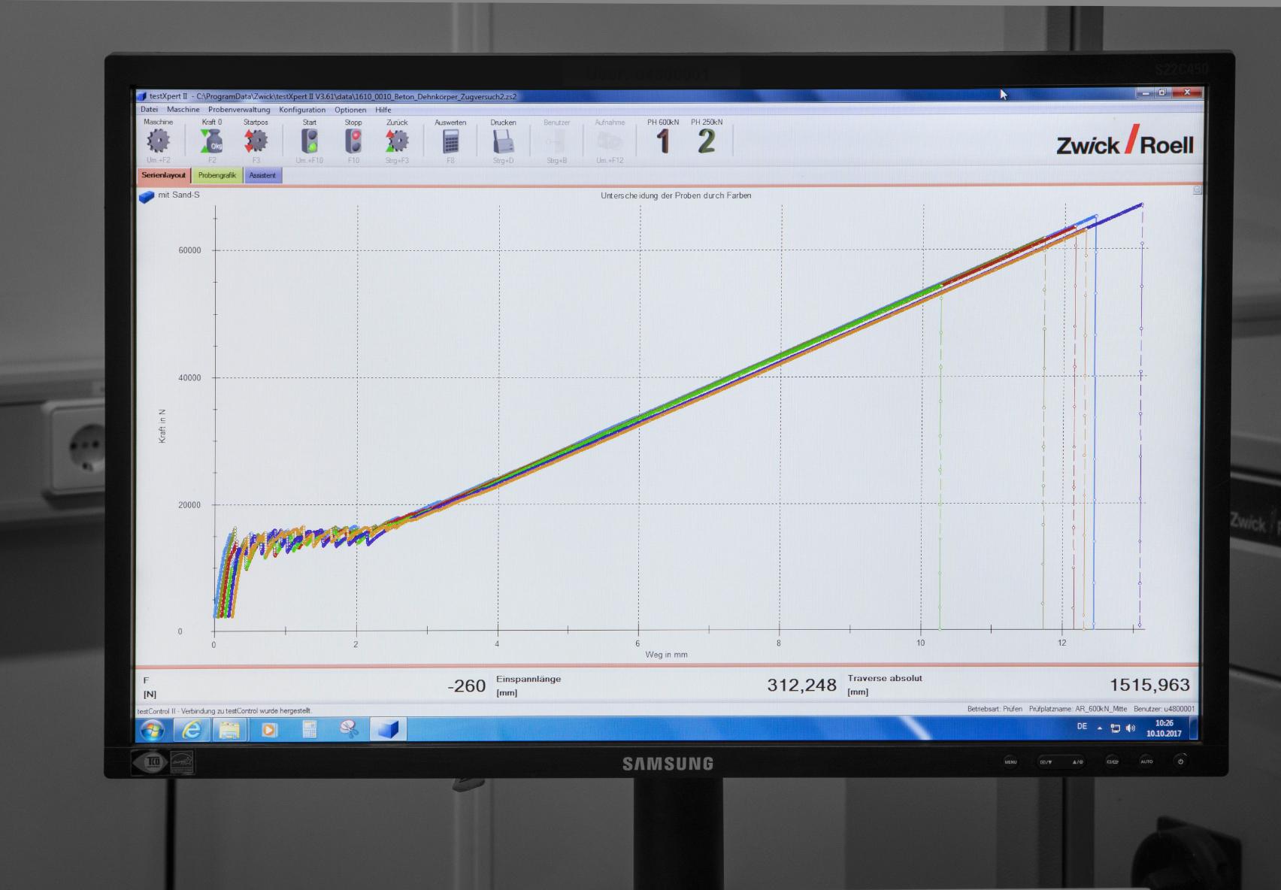Click graph corner options icon

tap(1198, 190)
